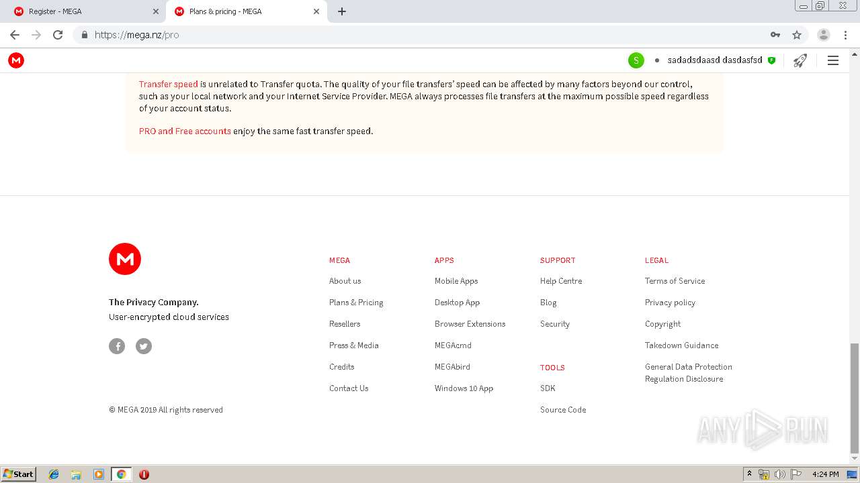Click the red Opera taskbar icon
This screenshot has height=483, width=860.
[x=144, y=474]
